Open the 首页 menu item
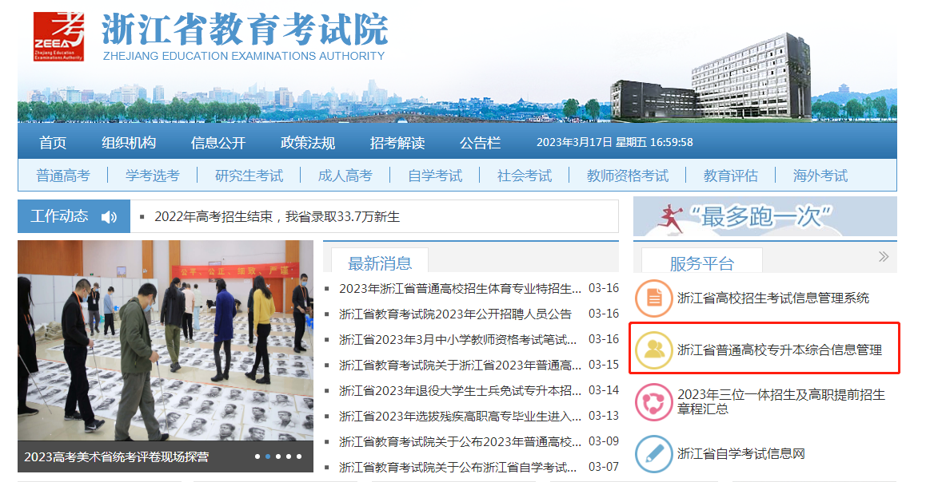 [x=52, y=142]
